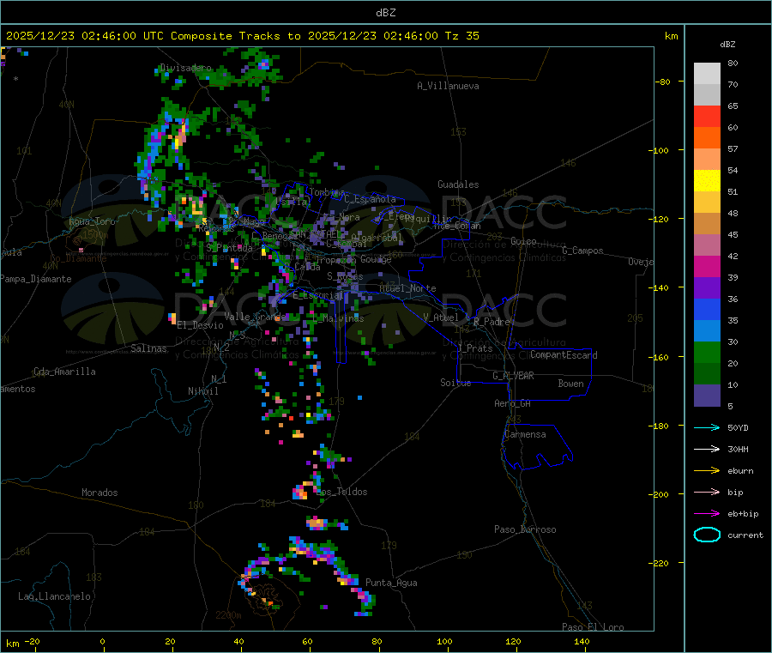Click the 'A_Villanueva' map label

[448, 86]
